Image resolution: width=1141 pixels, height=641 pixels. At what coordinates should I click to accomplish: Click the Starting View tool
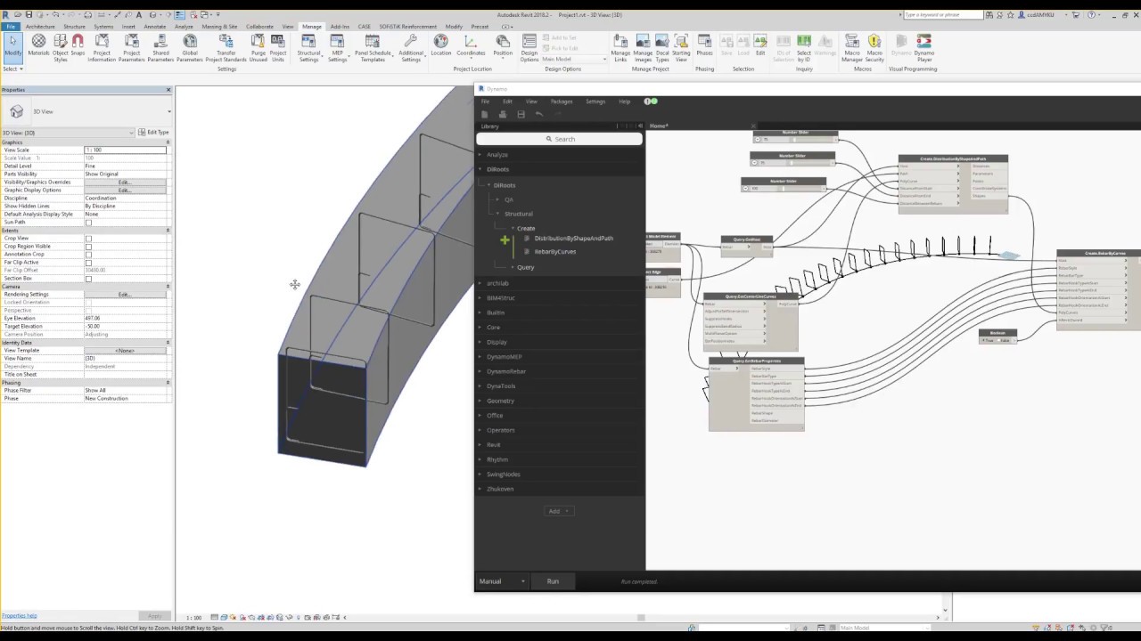pos(681,48)
